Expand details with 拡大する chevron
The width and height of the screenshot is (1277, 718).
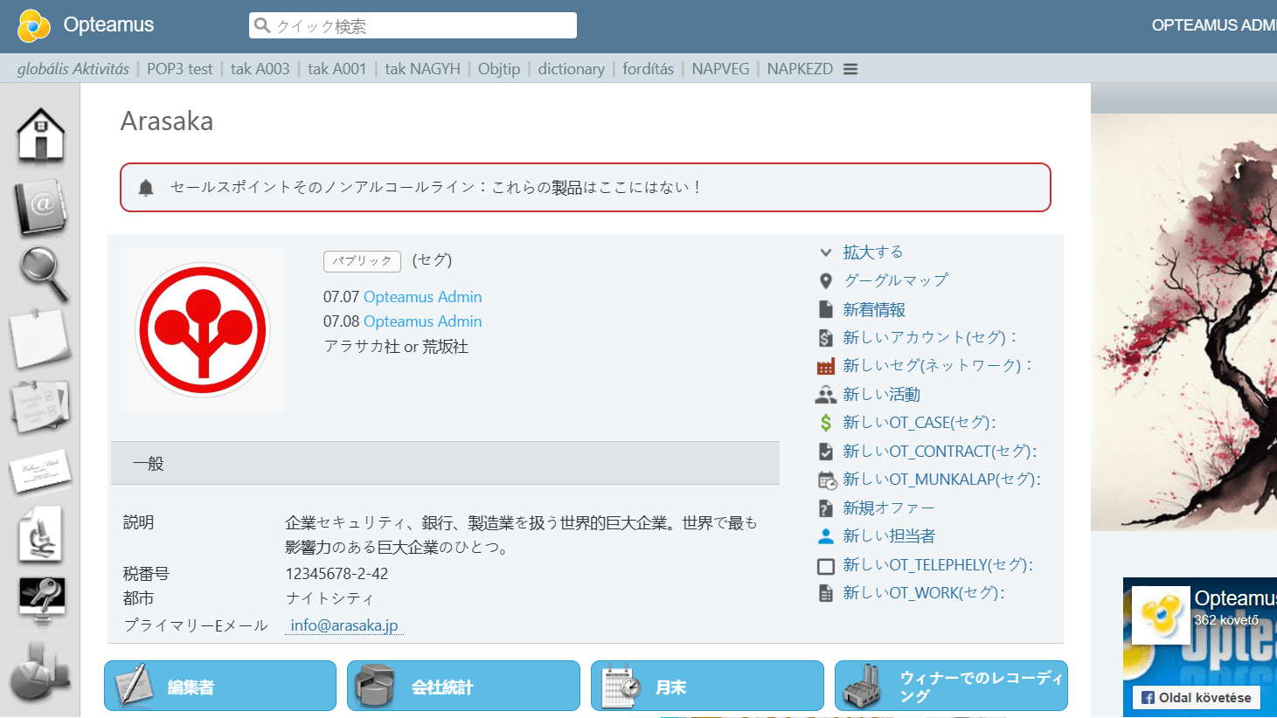pos(825,252)
